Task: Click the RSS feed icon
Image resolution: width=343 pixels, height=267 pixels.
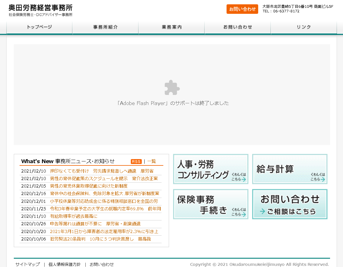Action: (136, 161)
